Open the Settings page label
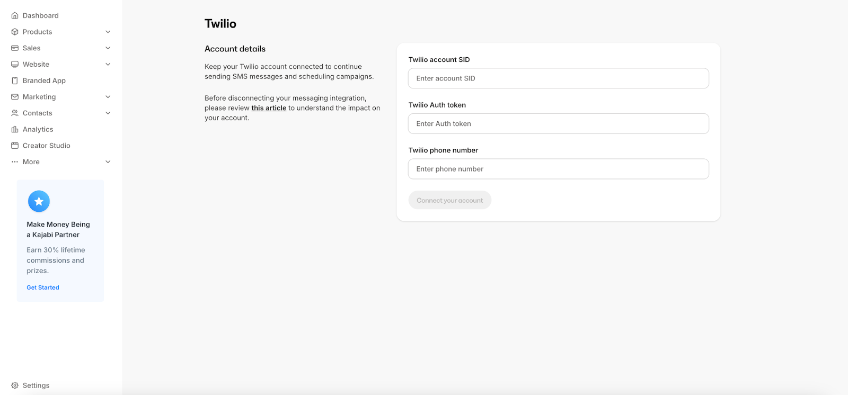Screen dimensions: 848x395 tap(36, 385)
